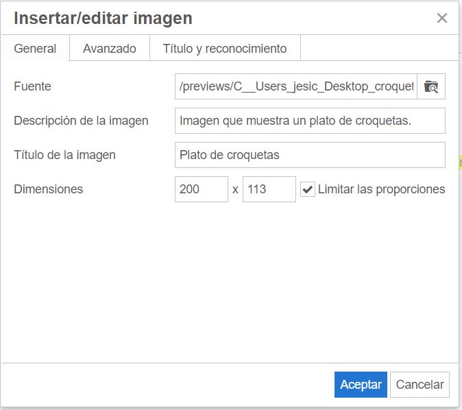The width and height of the screenshot is (462, 410).
Task: Focus the Plato de croquetas title field
Action: pos(310,155)
